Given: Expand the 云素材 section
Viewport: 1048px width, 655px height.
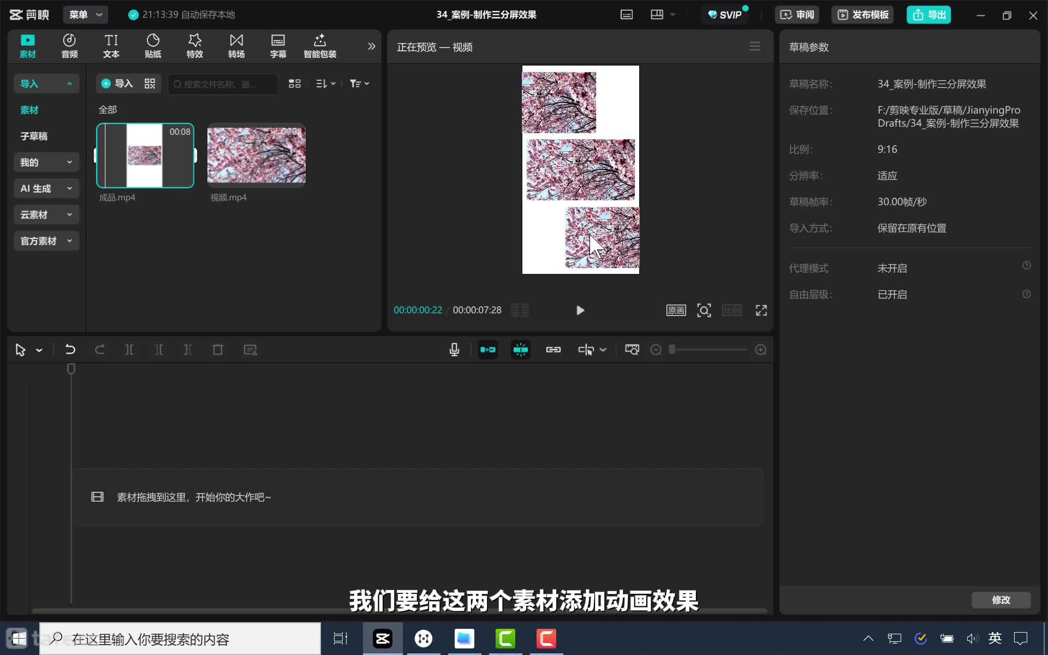Looking at the screenshot, I should pyautogui.click(x=46, y=215).
